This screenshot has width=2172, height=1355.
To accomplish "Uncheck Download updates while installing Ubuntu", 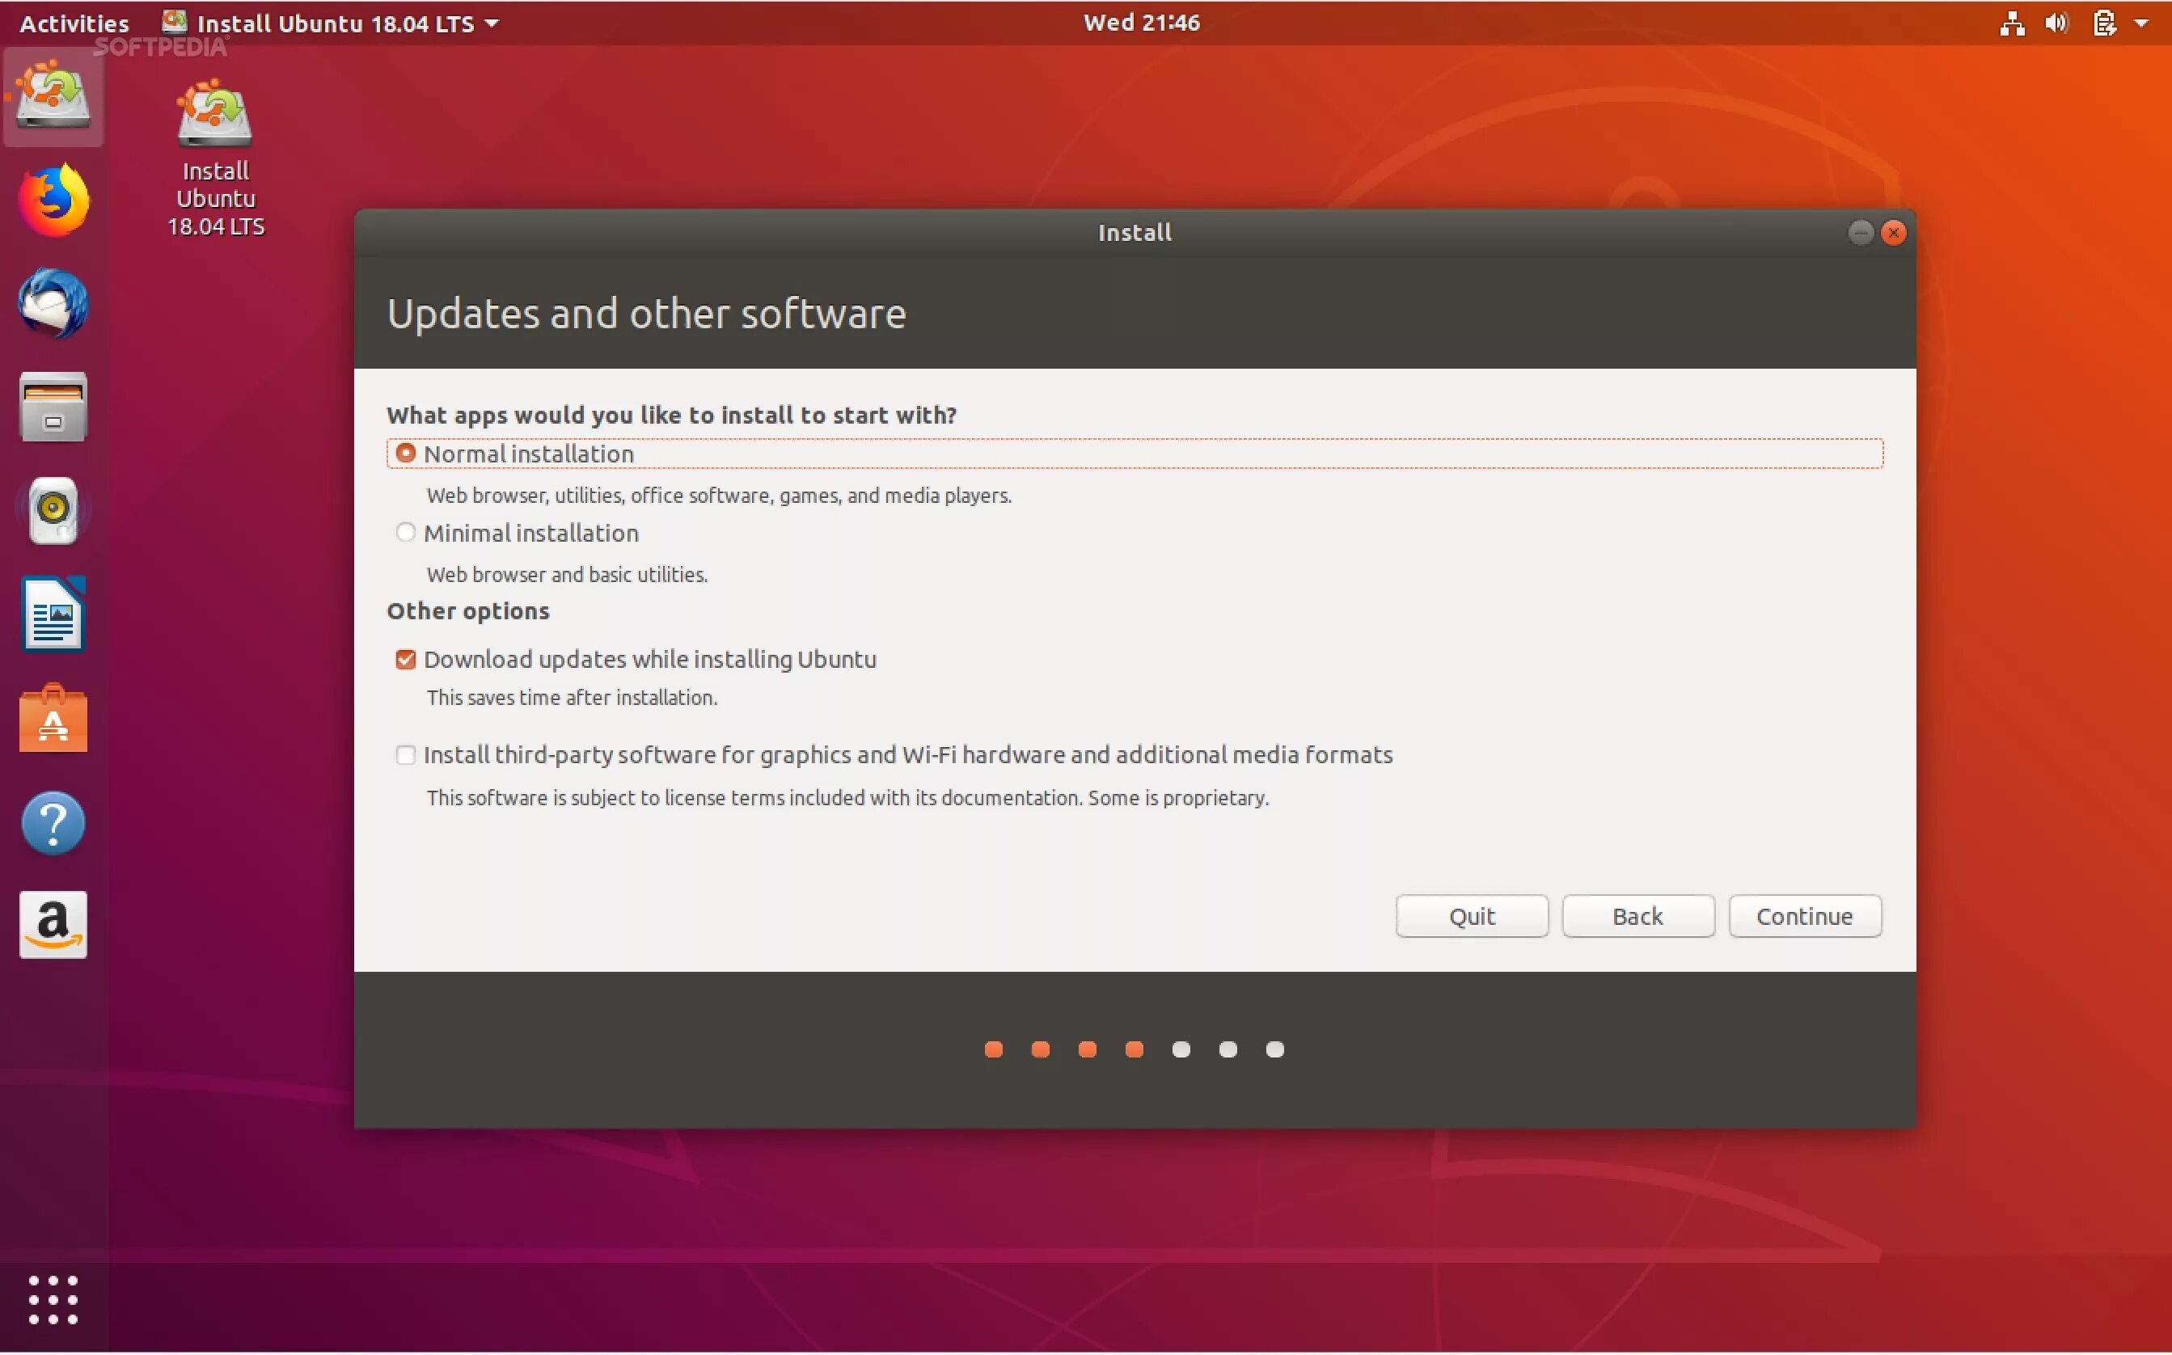I will pyautogui.click(x=405, y=660).
